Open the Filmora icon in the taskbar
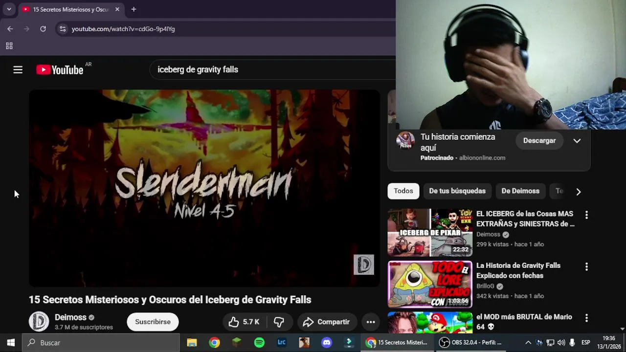This screenshot has width=626, height=352. (x=349, y=343)
